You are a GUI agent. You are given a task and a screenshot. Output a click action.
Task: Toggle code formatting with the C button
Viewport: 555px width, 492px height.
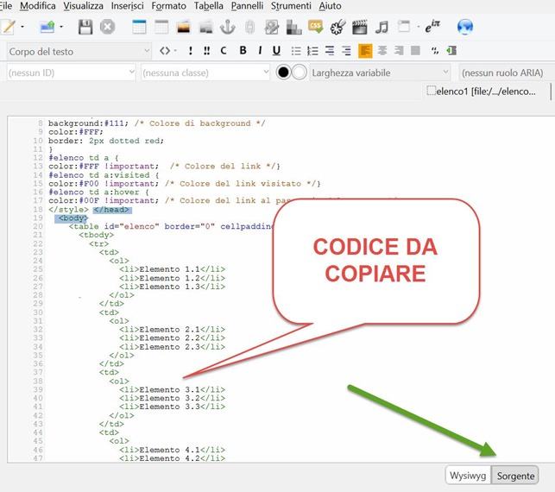224,51
